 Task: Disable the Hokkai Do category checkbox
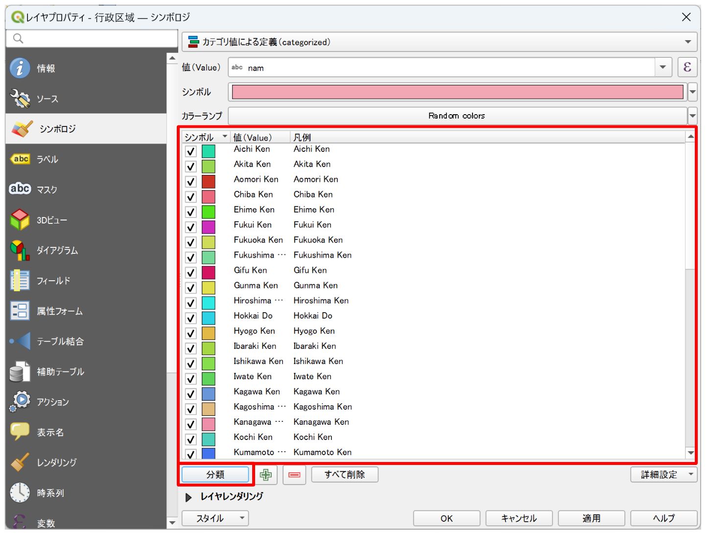pyautogui.click(x=191, y=318)
